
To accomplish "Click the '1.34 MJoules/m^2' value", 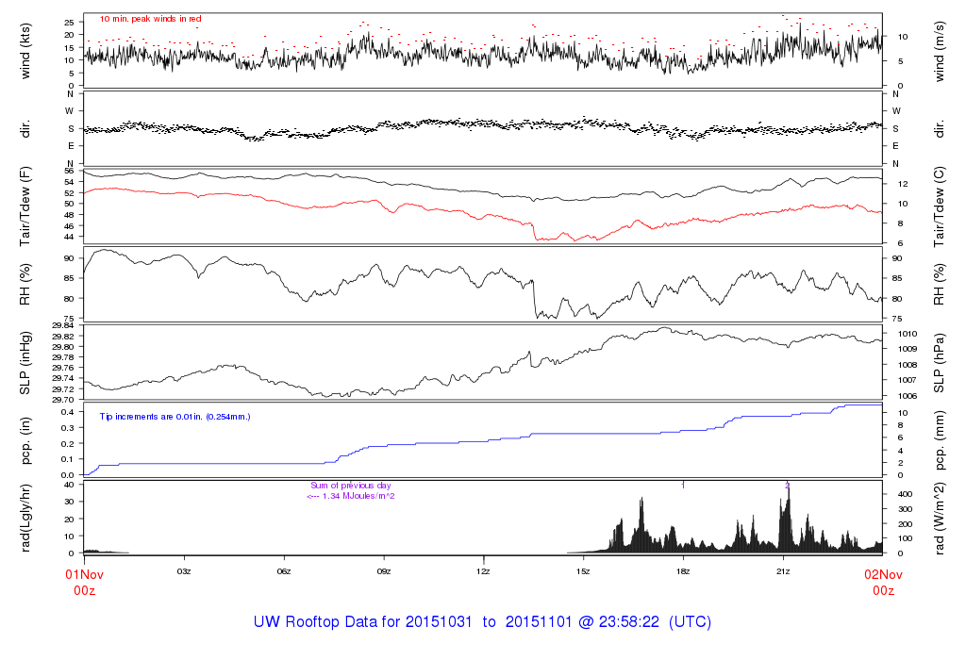I will pos(358,496).
